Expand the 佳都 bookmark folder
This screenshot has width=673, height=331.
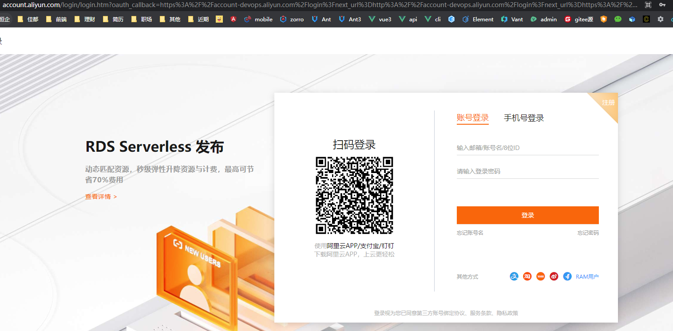coord(28,19)
